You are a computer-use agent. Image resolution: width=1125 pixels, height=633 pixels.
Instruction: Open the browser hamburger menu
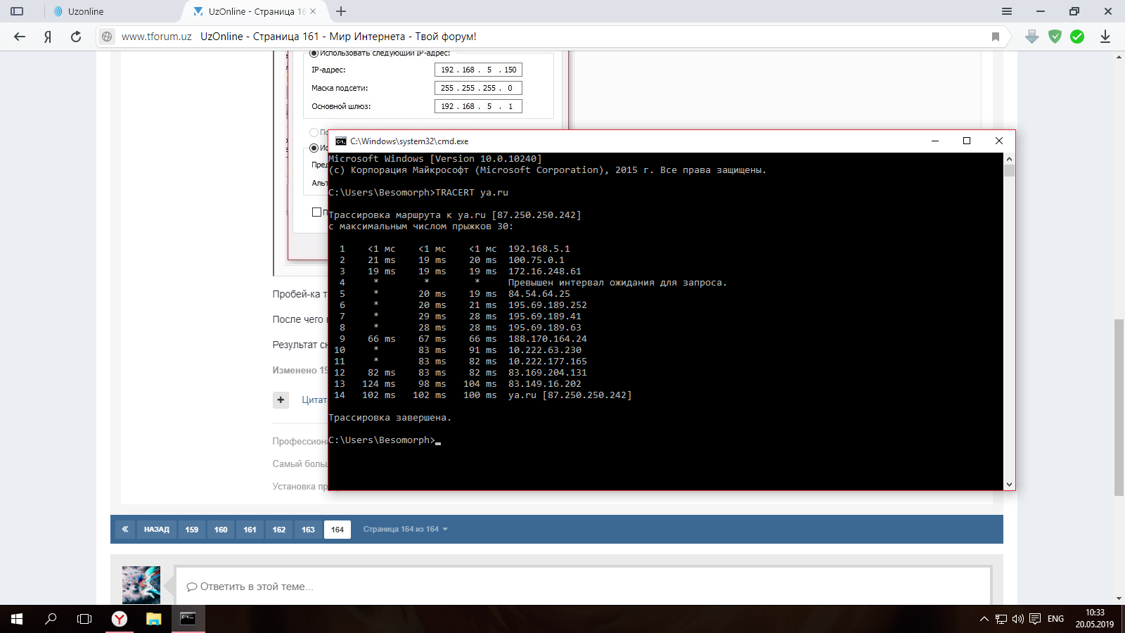[1007, 11]
